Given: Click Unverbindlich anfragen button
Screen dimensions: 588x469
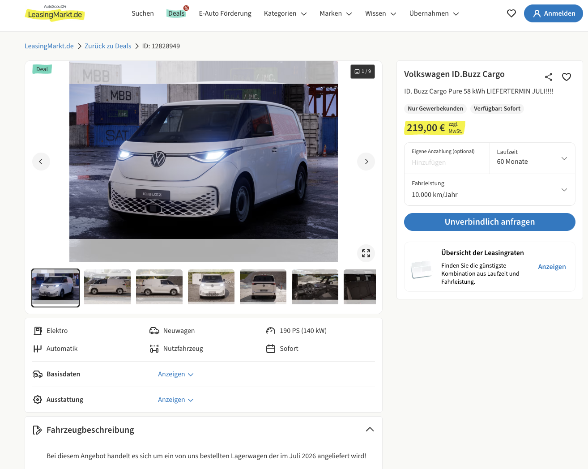Looking at the screenshot, I should [x=490, y=222].
